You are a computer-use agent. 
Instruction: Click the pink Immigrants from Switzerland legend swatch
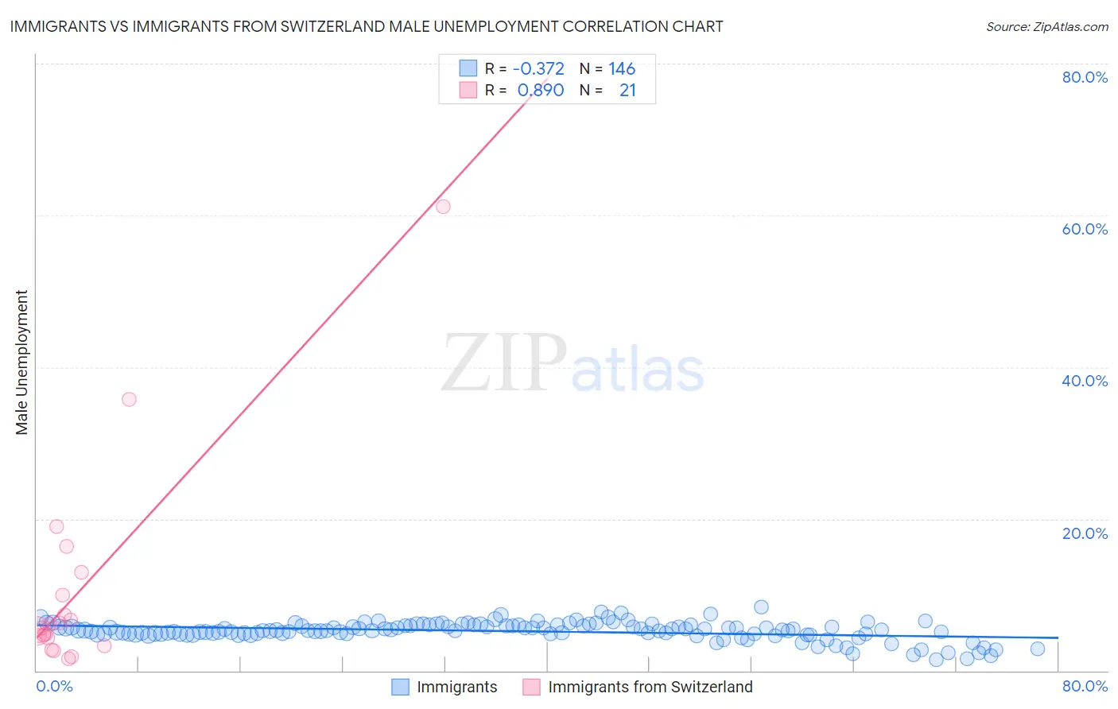click(x=531, y=687)
